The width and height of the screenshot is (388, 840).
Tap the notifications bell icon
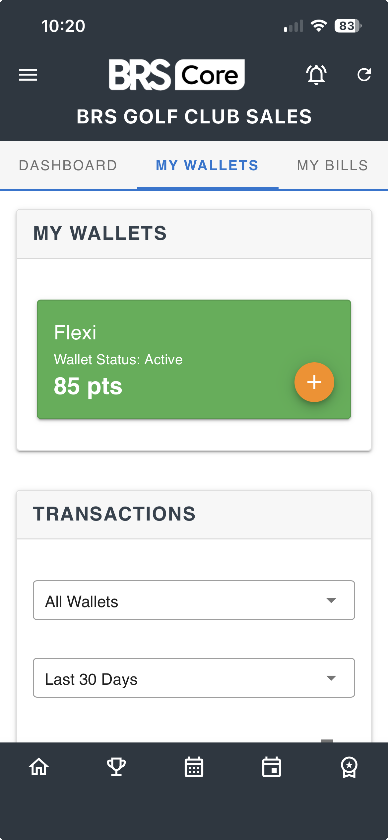coord(316,75)
